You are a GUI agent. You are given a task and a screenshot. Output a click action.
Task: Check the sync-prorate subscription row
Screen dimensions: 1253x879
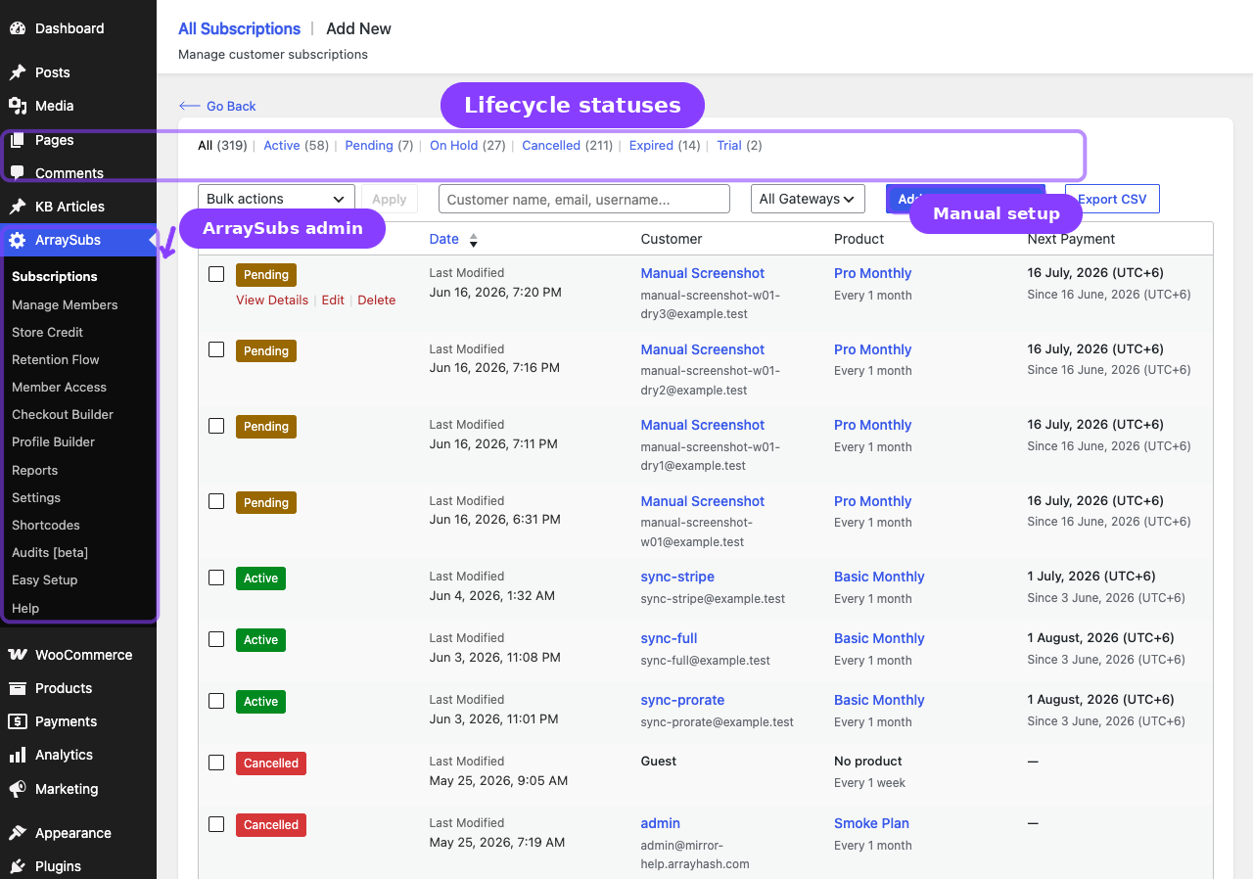(216, 701)
